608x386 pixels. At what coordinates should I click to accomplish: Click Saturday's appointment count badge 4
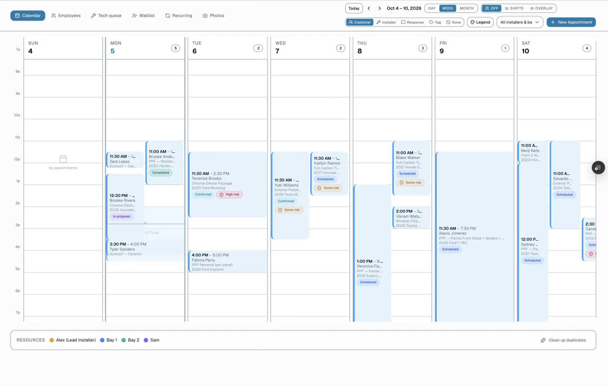587,48
